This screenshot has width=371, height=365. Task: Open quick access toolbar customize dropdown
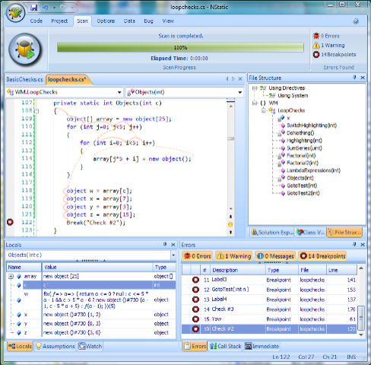pyautogui.click(x=72, y=8)
